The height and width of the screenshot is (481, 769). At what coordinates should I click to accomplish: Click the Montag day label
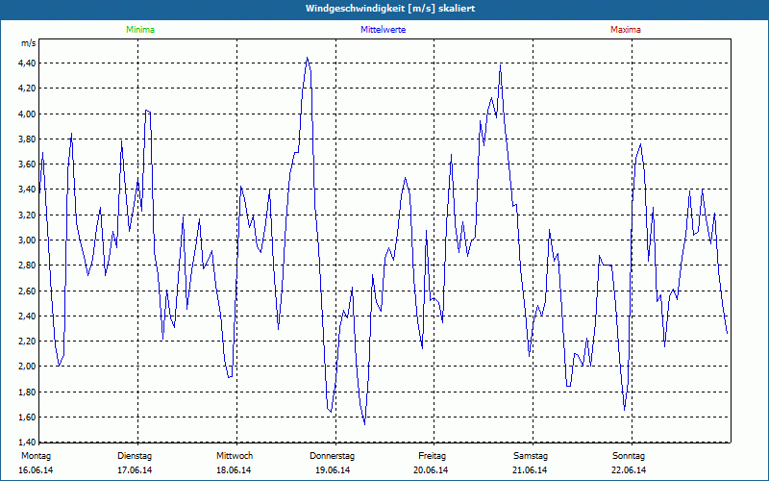tap(36, 456)
